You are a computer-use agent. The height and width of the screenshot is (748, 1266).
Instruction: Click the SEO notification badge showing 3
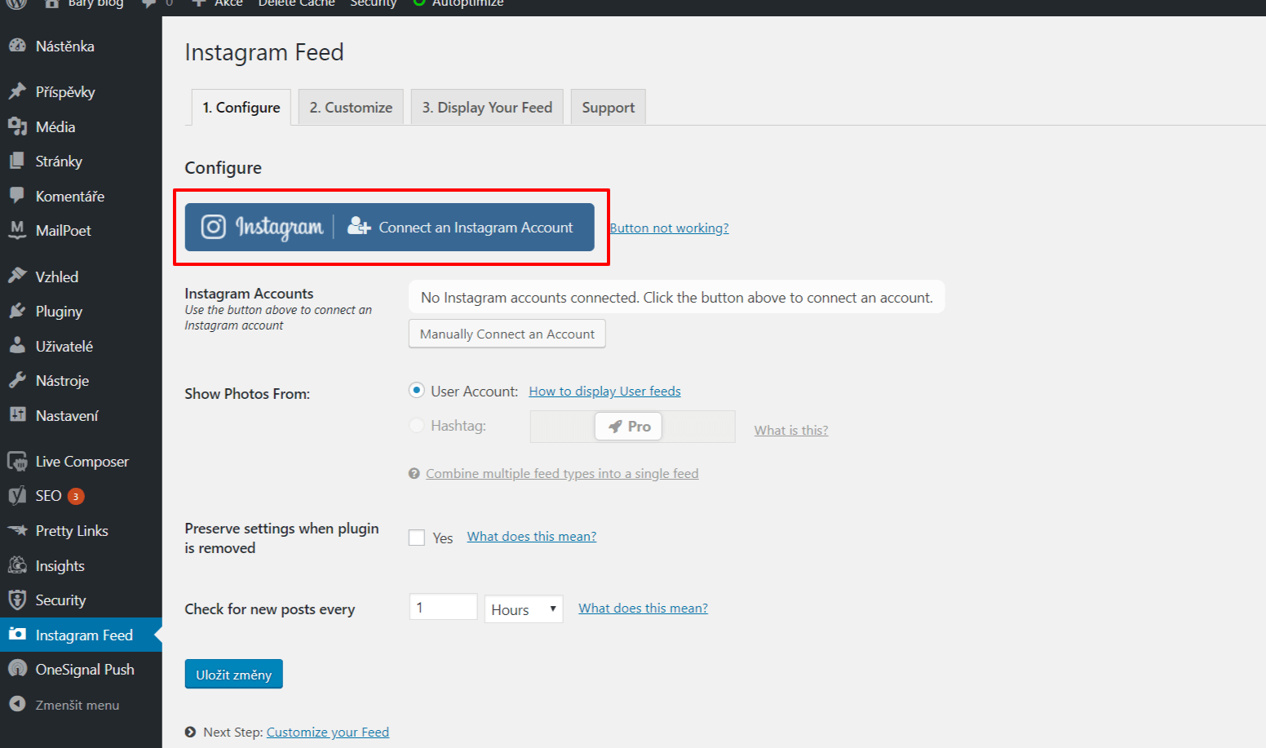point(76,496)
